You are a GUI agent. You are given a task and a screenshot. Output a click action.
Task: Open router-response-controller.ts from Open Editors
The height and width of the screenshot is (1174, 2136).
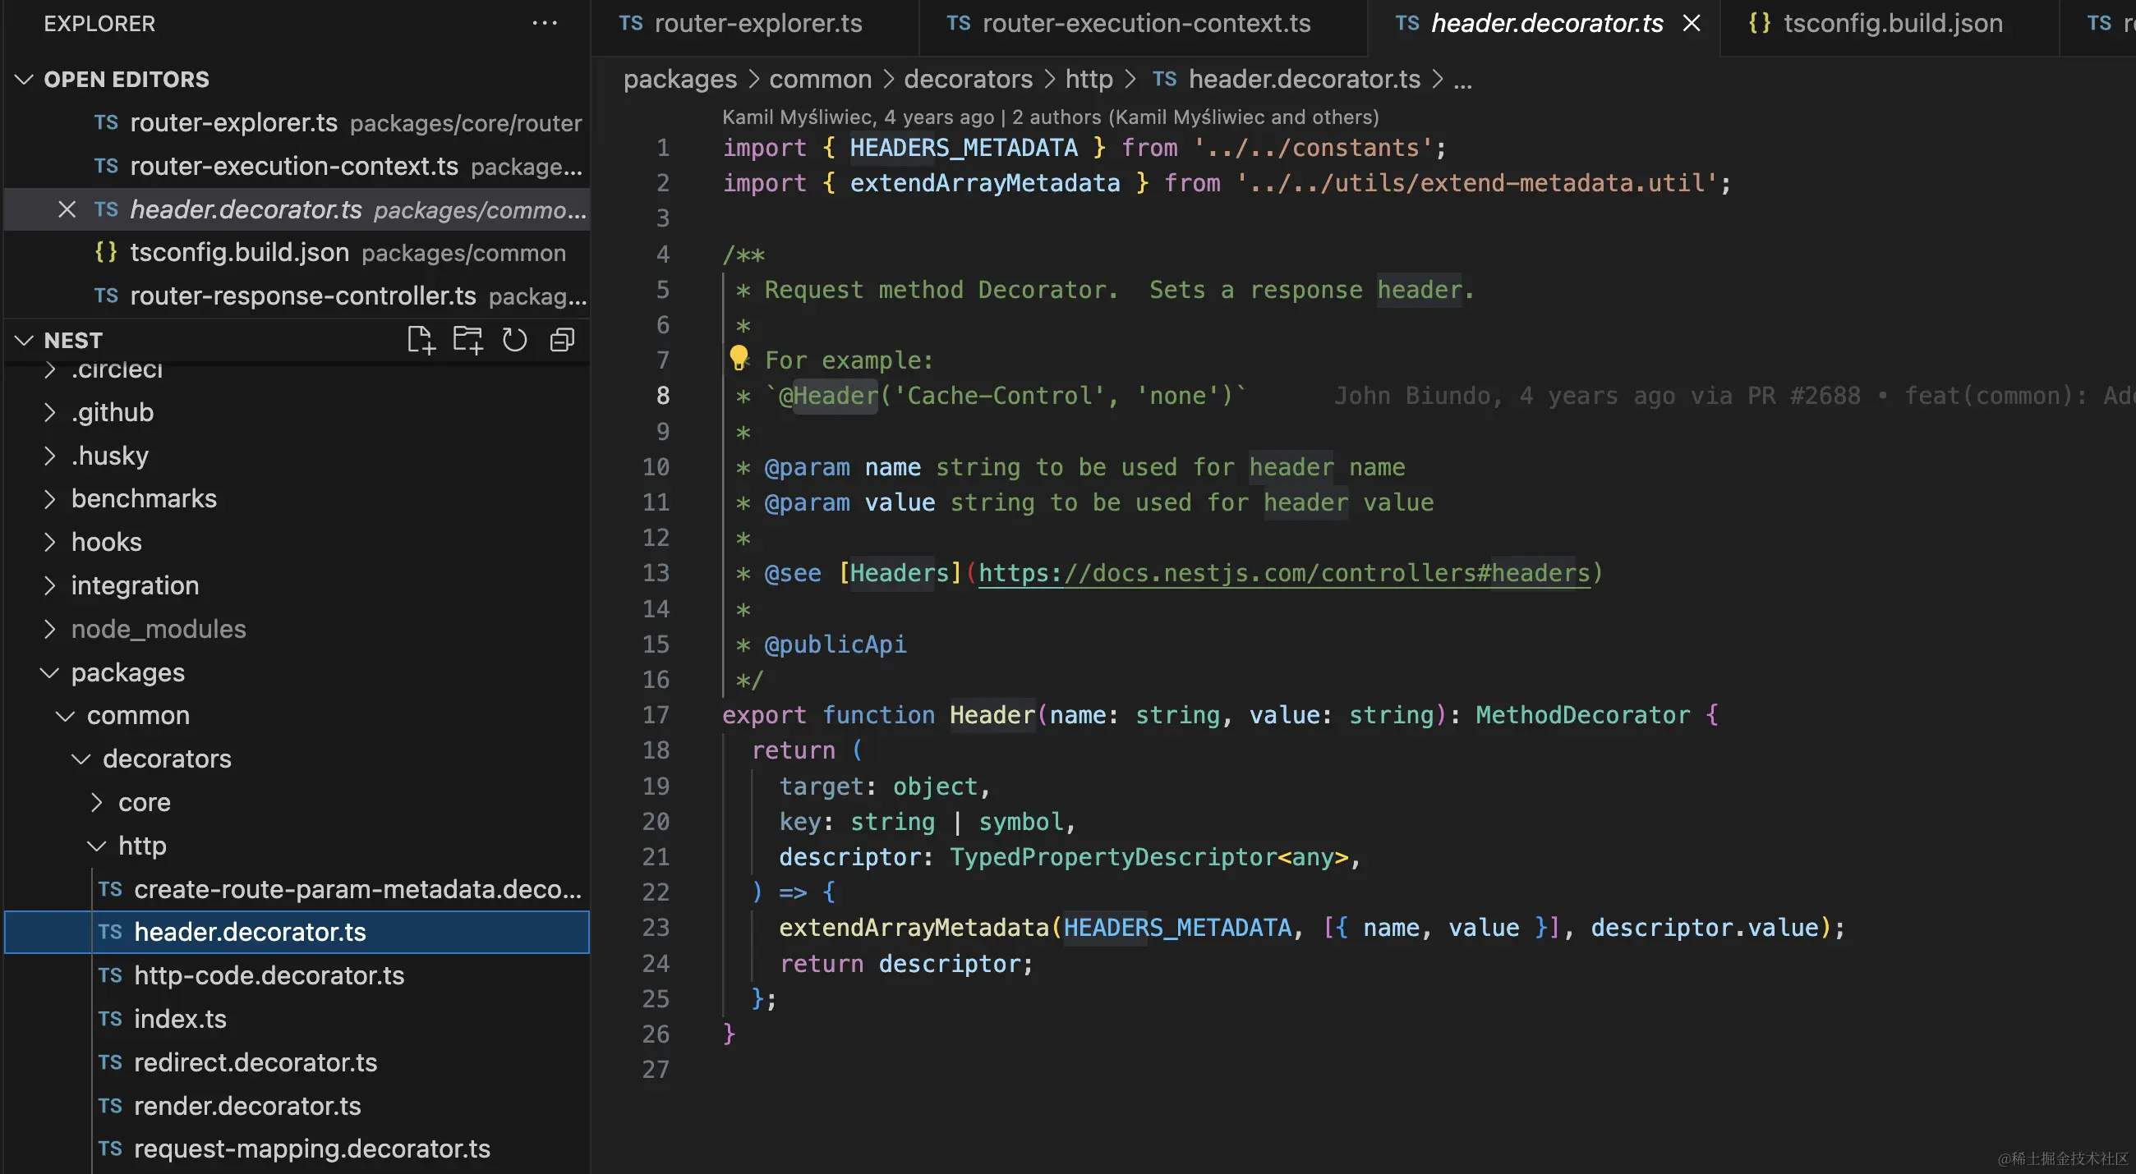(302, 296)
